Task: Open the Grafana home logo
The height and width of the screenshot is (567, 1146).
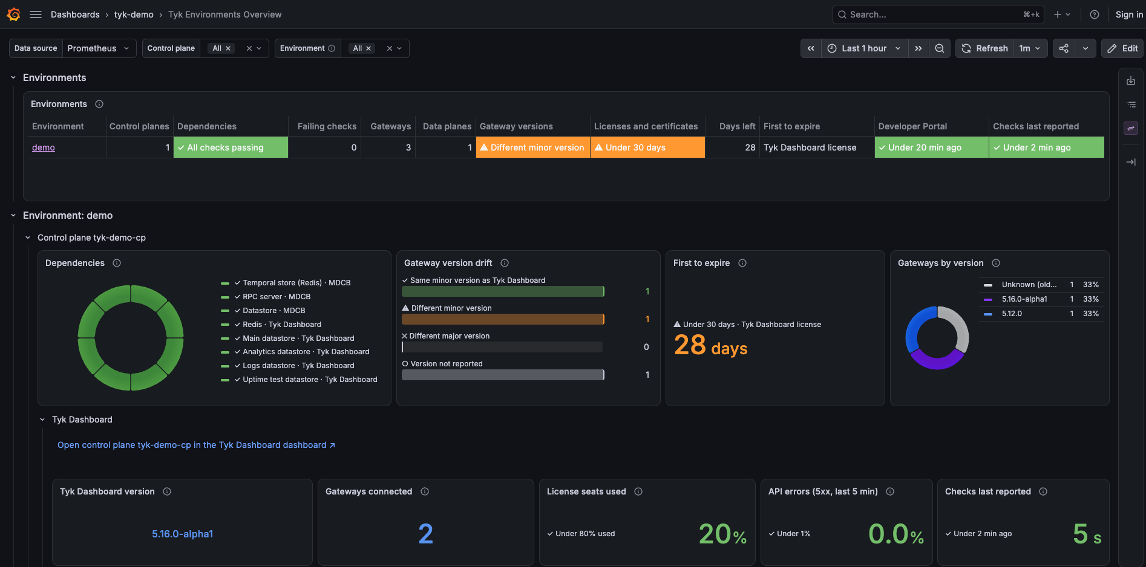Action: coord(13,15)
